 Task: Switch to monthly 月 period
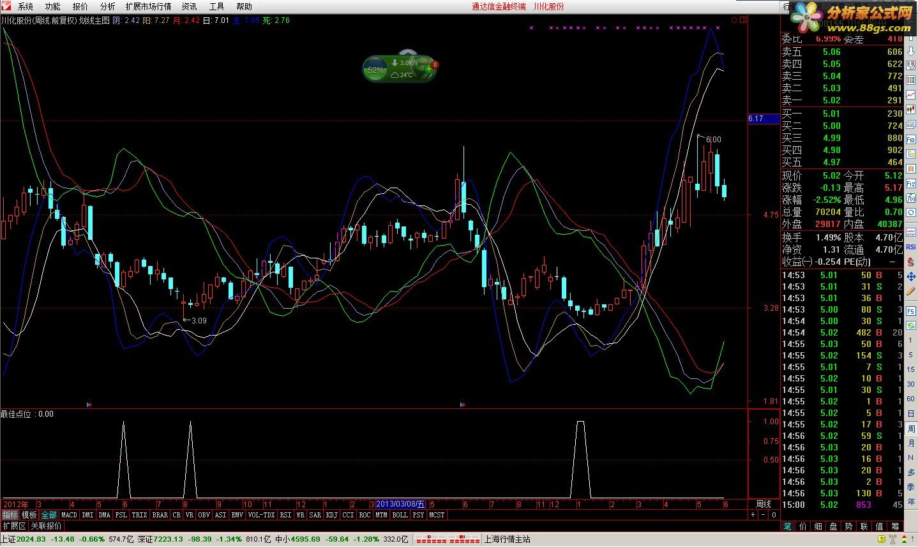(911, 443)
